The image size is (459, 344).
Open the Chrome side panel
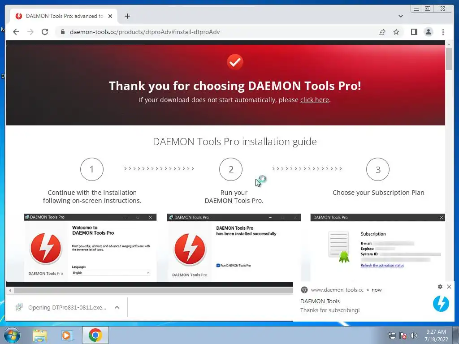coord(414,32)
